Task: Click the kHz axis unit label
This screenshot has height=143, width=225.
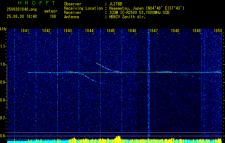Action: click(3, 29)
